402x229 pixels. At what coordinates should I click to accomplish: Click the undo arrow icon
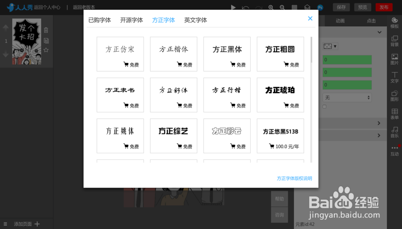click(x=245, y=7)
